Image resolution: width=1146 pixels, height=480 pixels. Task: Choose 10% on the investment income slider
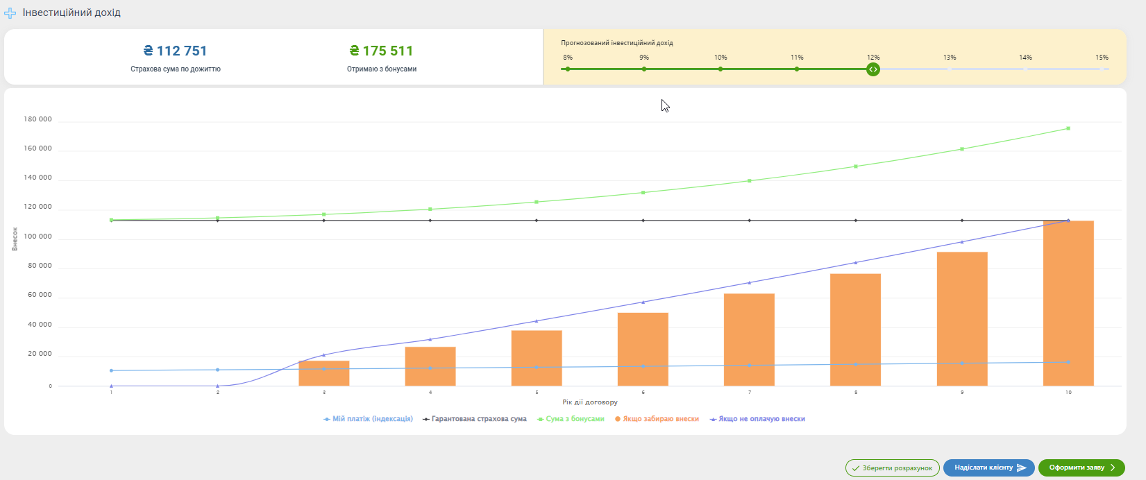click(x=721, y=69)
